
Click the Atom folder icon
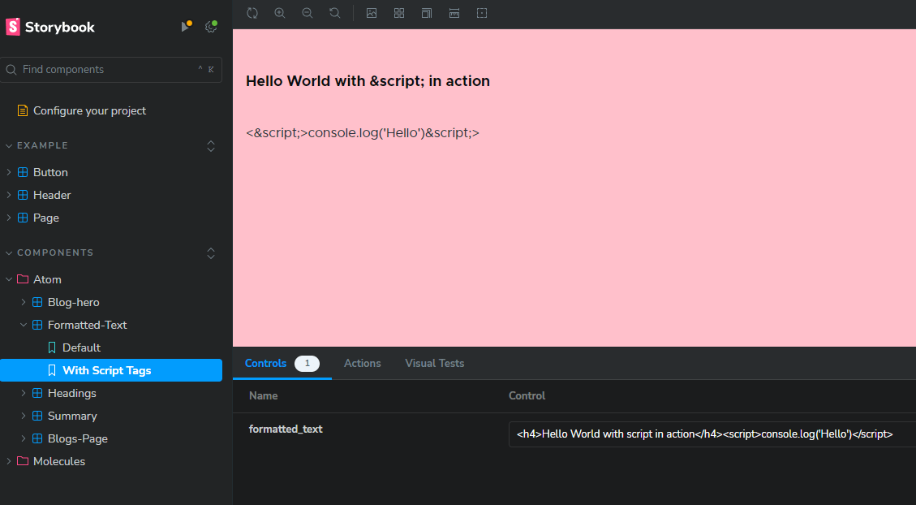pos(23,279)
